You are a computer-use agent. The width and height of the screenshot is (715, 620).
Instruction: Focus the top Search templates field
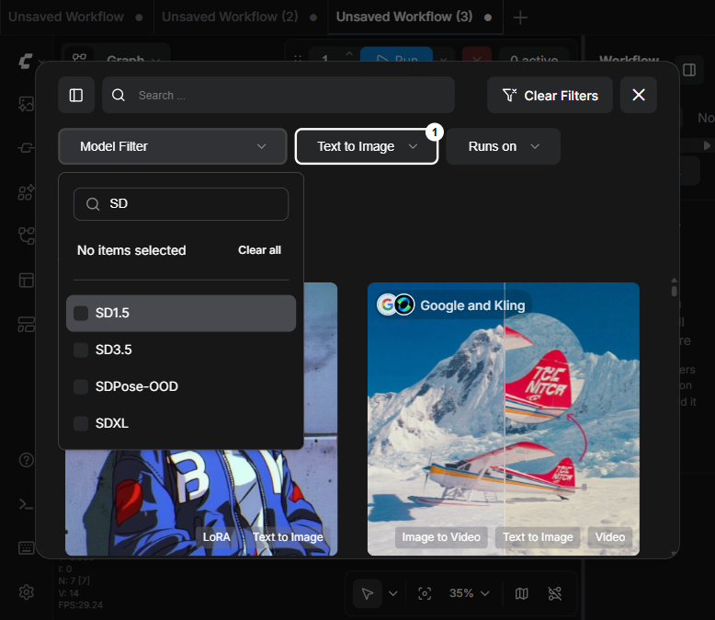point(278,95)
